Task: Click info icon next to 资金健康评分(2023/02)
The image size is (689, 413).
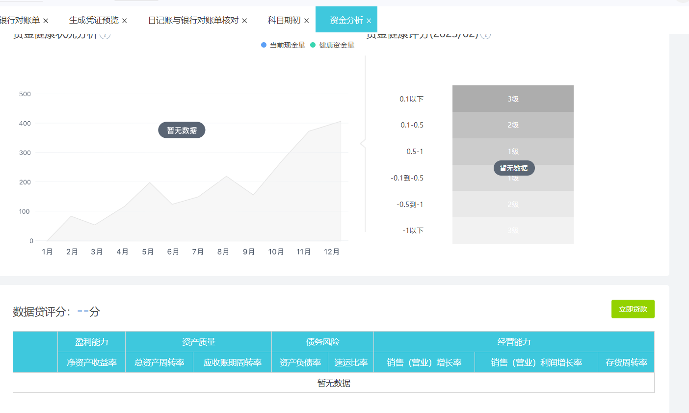Action: pos(486,35)
